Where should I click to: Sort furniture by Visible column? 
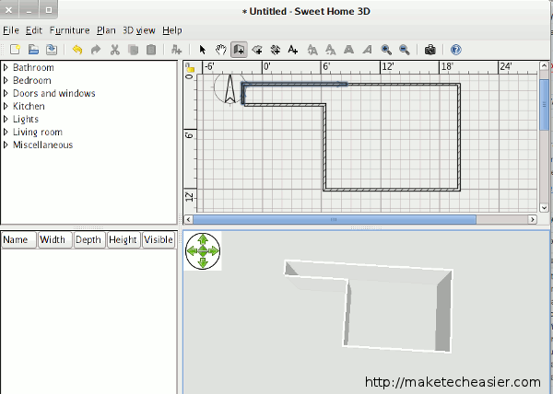(159, 239)
